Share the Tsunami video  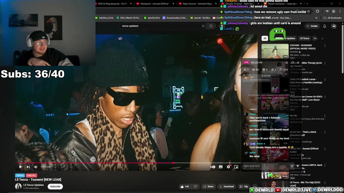(x=208, y=187)
